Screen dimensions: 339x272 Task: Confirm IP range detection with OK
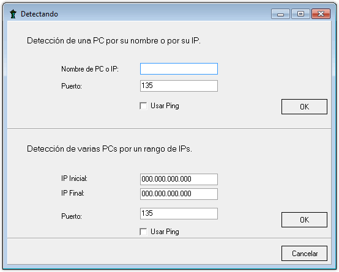304,219
